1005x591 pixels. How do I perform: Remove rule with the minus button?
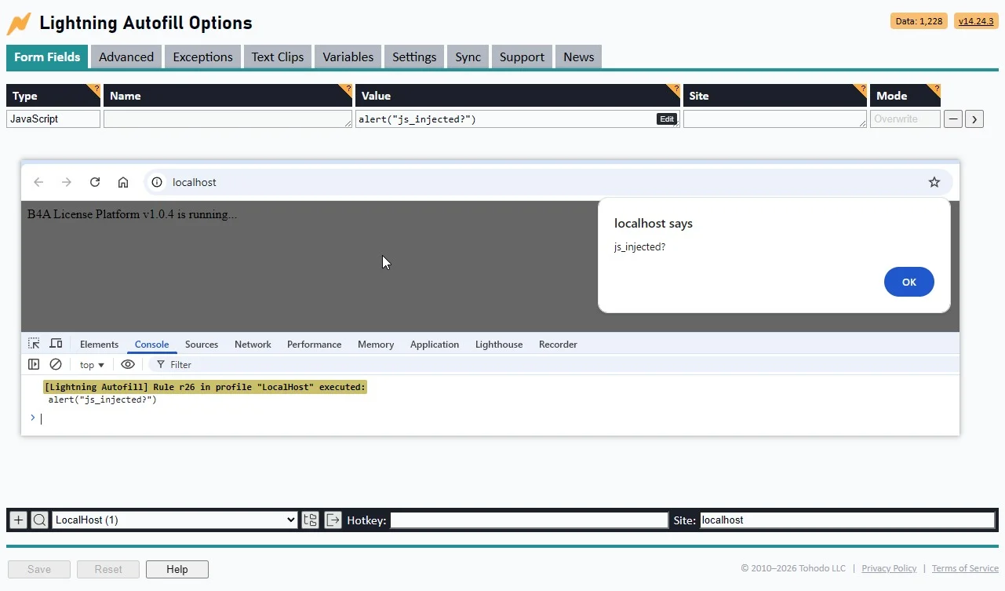952,119
